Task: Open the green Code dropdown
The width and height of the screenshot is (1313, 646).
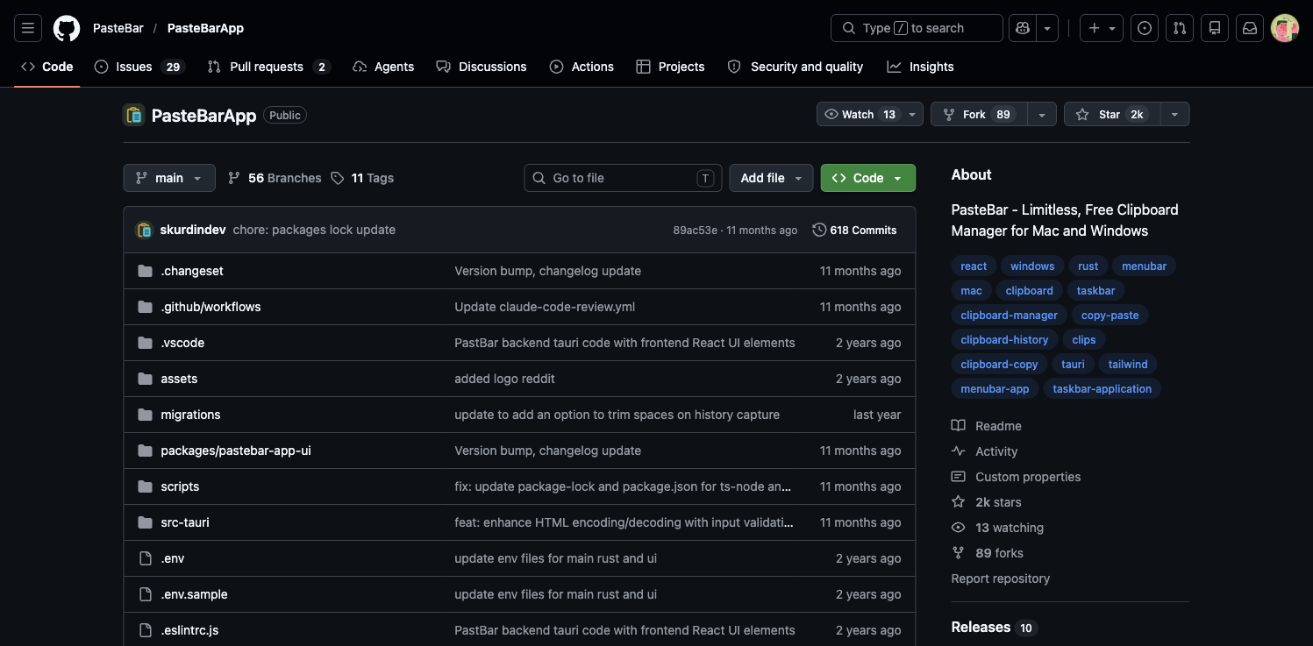Action: click(868, 178)
